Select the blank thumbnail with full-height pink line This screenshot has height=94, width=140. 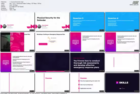(17, 83)
